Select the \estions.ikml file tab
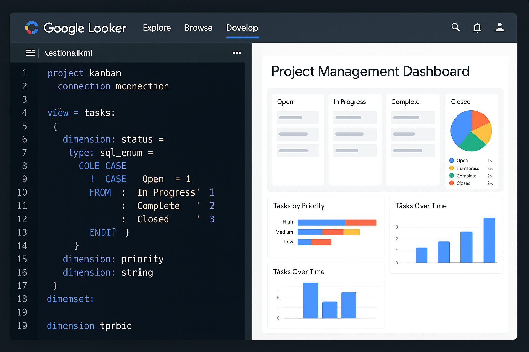529x352 pixels. click(x=69, y=53)
